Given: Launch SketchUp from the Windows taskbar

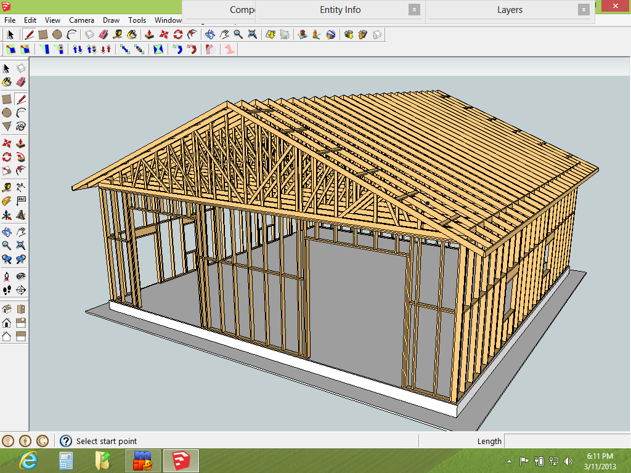Looking at the screenshot, I should [180, 460].
